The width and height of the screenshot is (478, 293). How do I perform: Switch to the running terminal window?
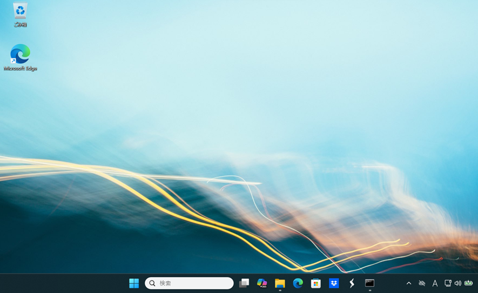(369, 283)
